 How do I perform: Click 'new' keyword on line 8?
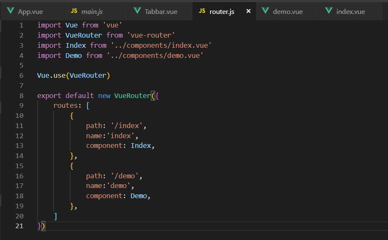[104, 96]
